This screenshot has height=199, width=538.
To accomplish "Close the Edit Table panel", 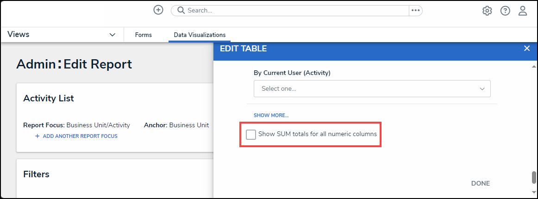I will (526, 49).
